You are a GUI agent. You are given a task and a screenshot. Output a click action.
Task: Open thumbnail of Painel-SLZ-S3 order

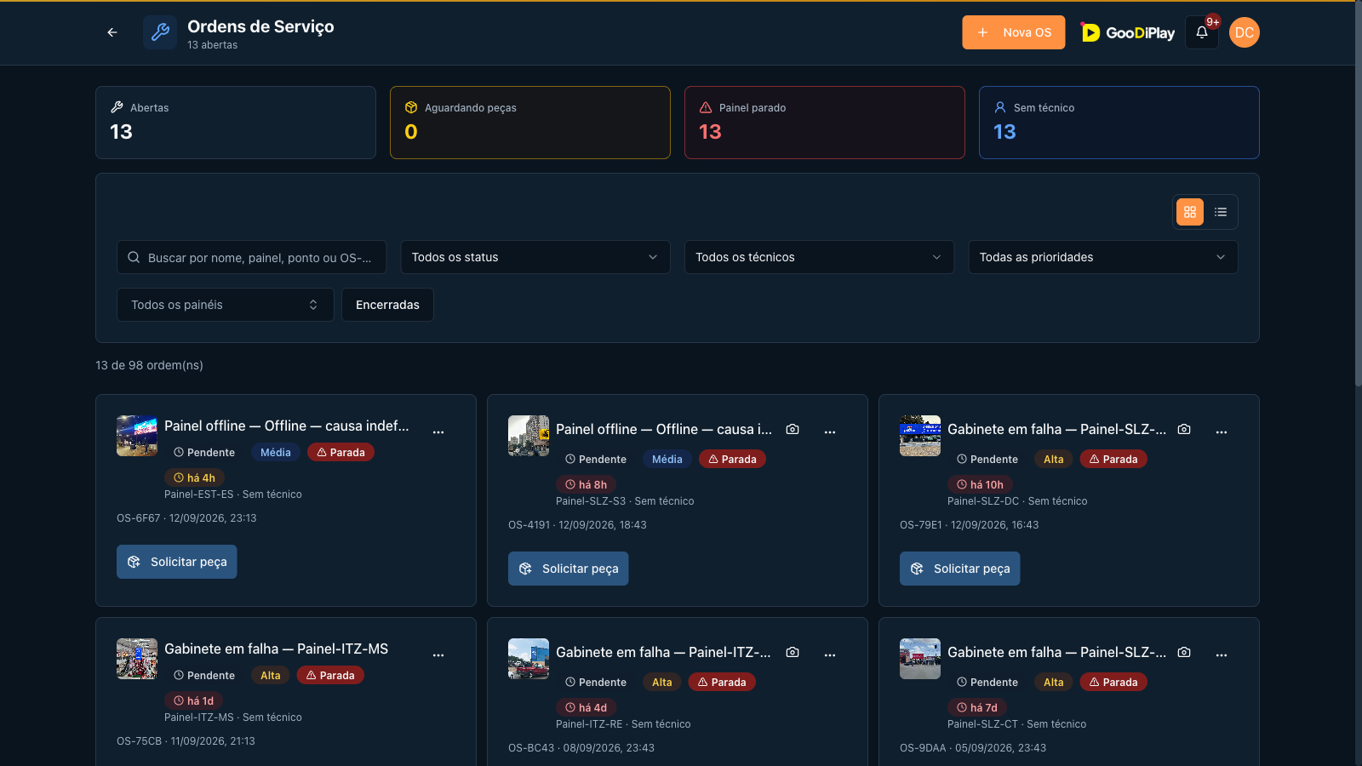click(x=529, y=436)
